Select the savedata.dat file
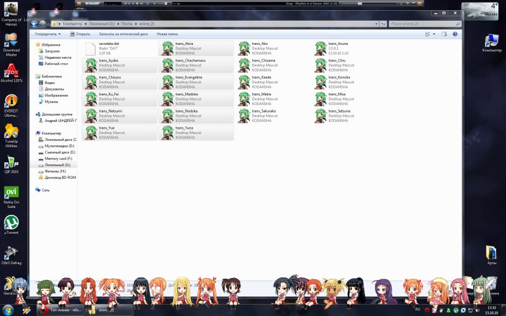The image size is (506, 316). [x=120, y=49]
